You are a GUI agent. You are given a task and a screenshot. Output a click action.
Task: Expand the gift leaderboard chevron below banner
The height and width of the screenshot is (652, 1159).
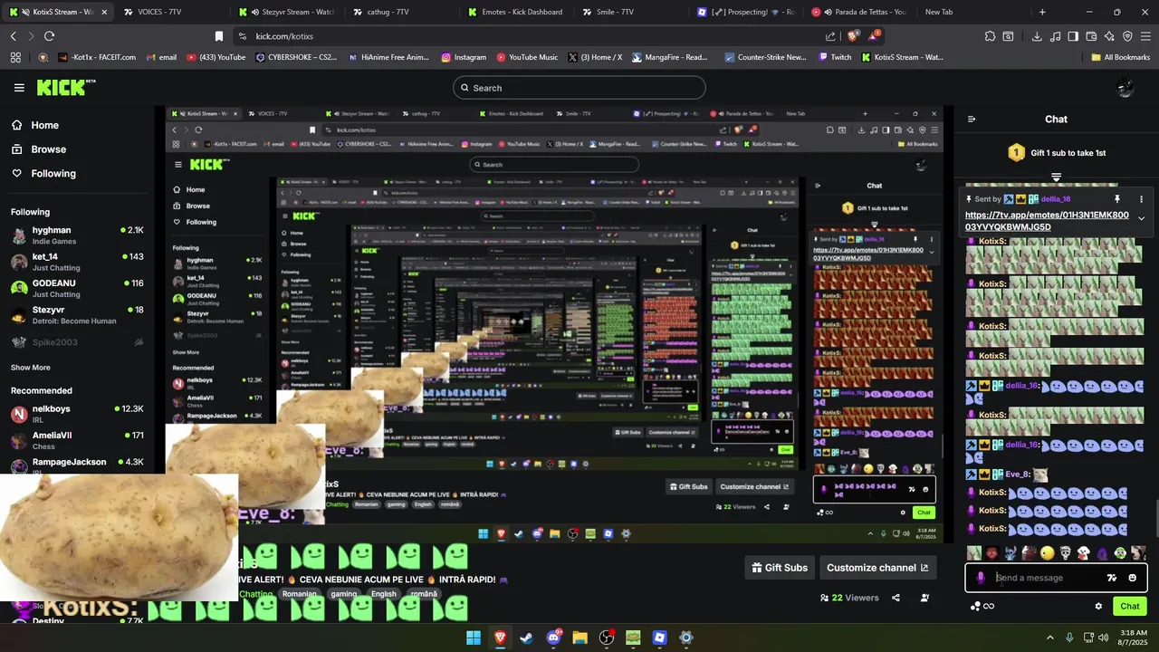1056,177
